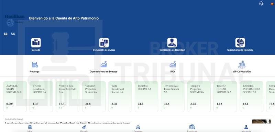Open the Torimbia SOCIMI SA card

tap(146, 96)
